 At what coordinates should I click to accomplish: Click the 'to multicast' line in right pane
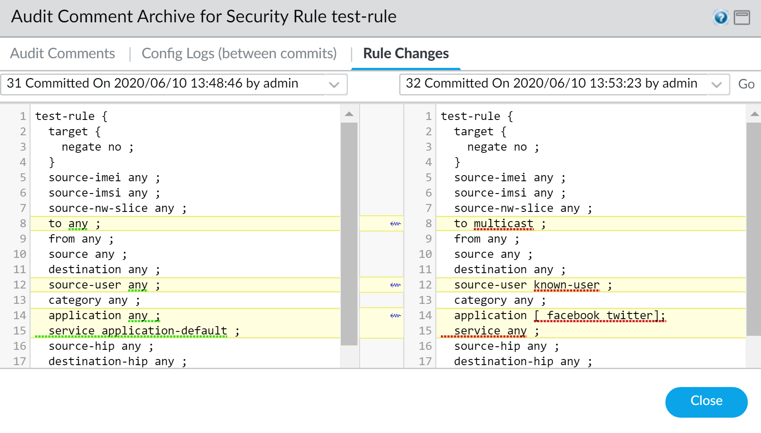point(500,224)
